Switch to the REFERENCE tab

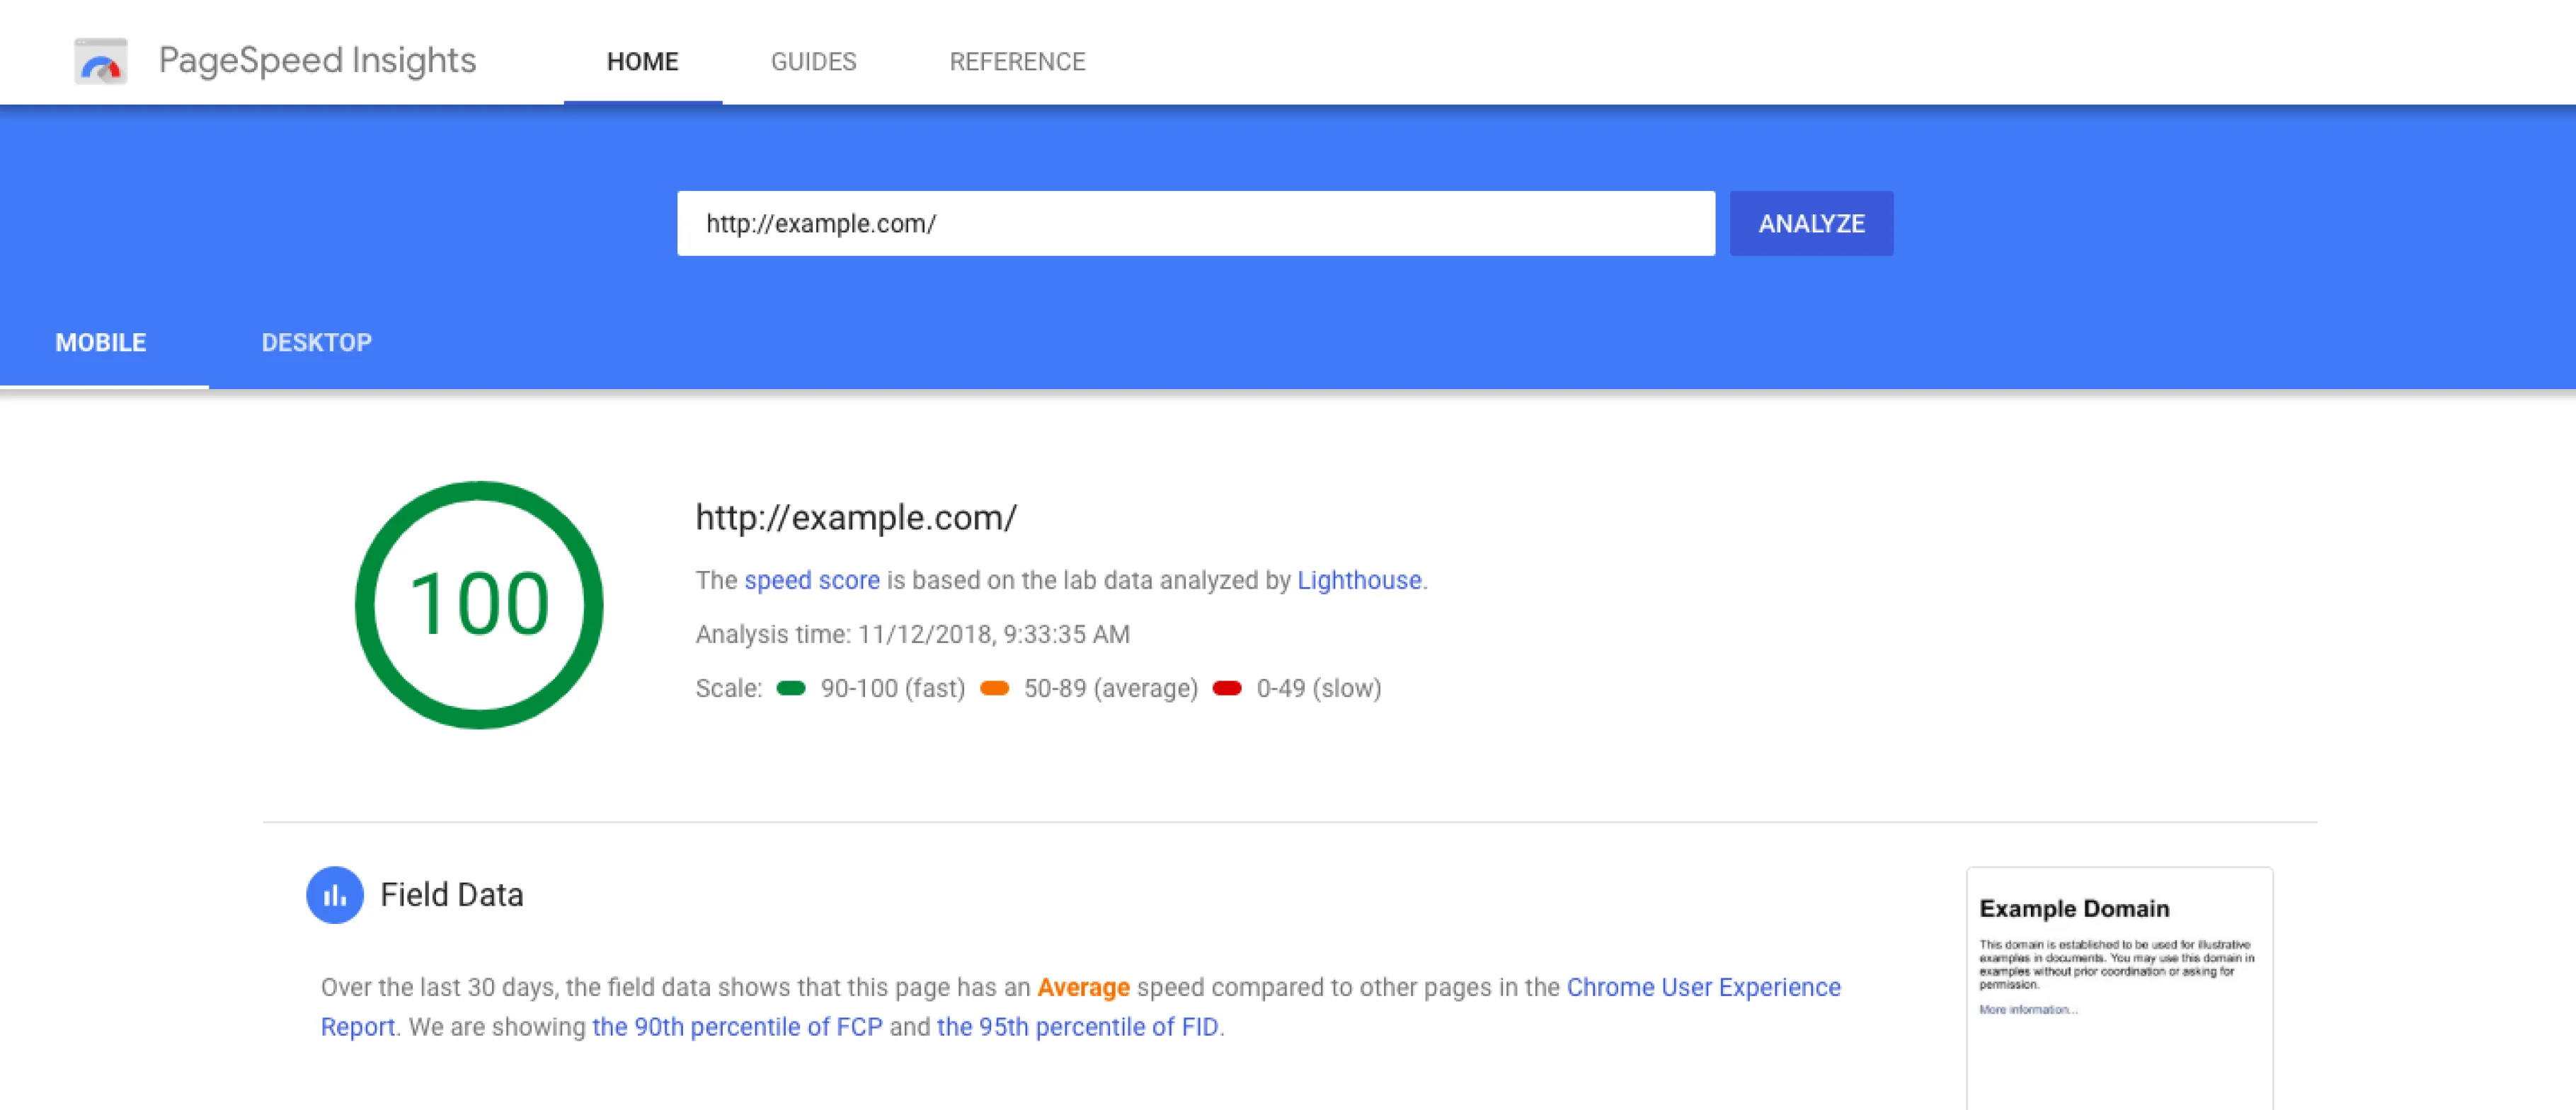[x=1017, y=61]
